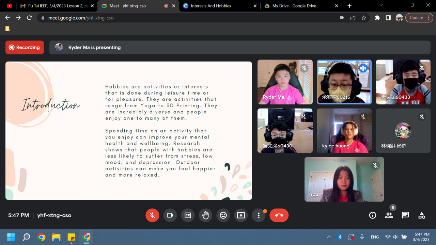Click the red Recording indicator
This screenshot has height=245, width=436.
click(25, 47)
